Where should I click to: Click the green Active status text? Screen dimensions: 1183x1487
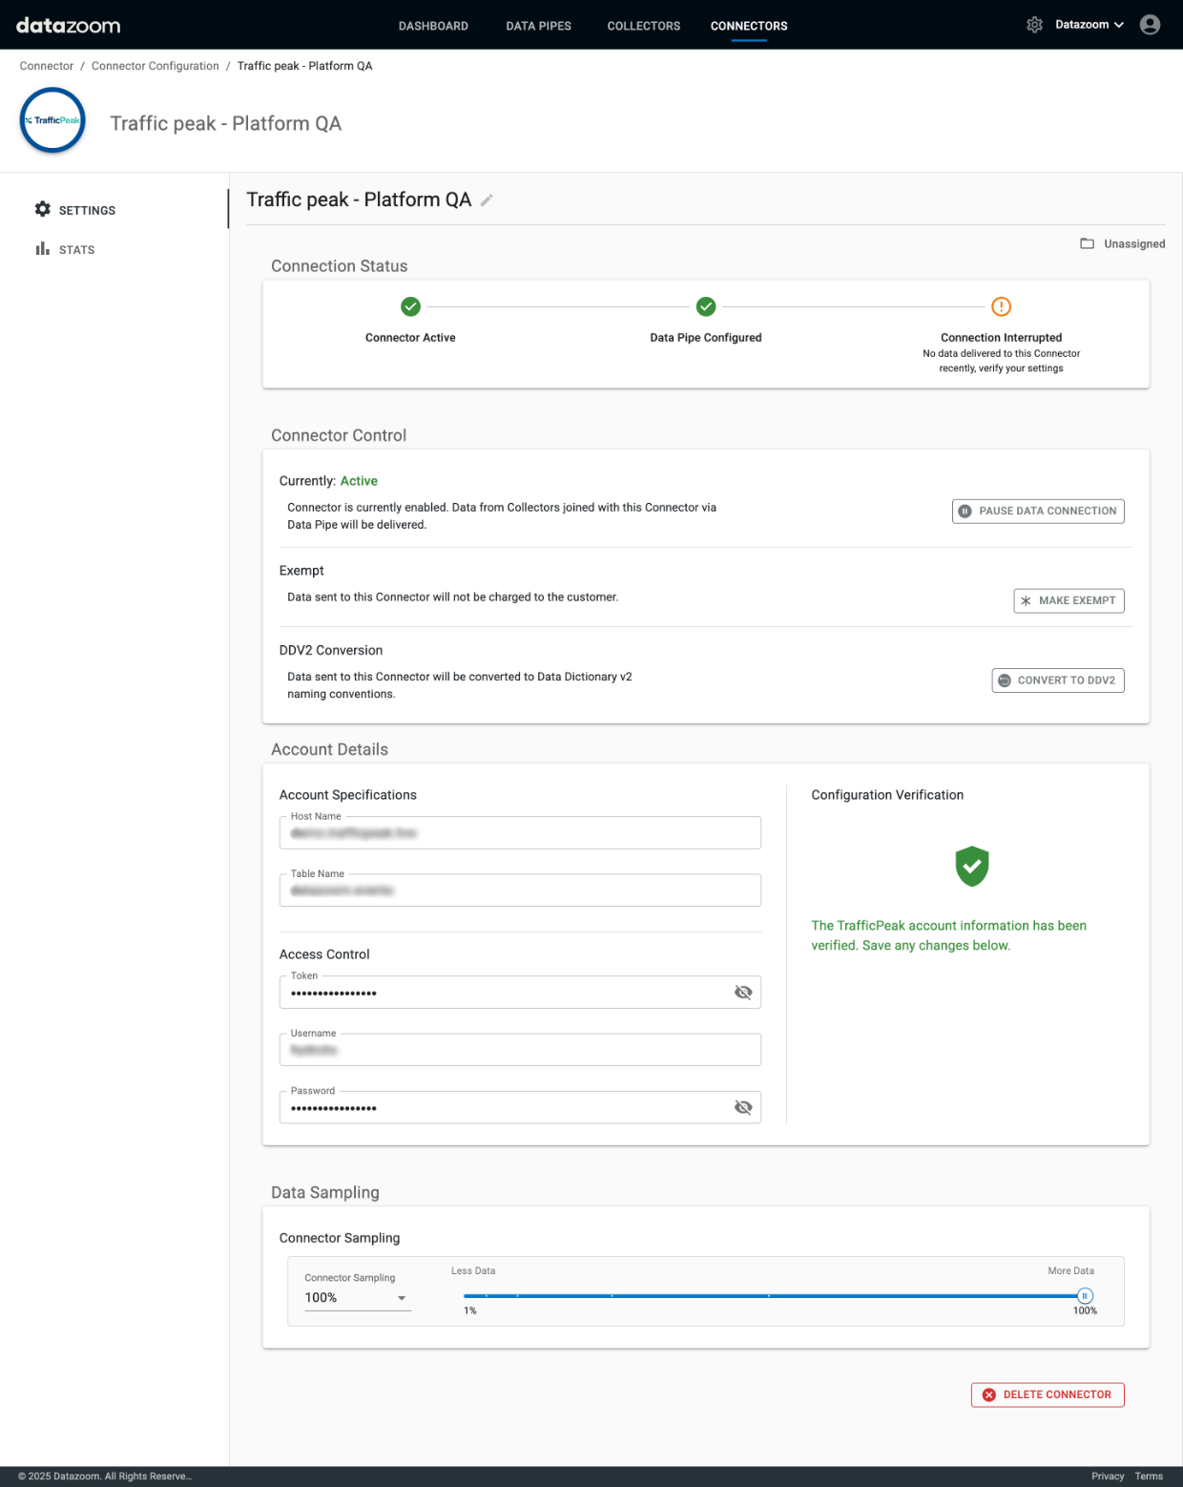tap(359, 481)
